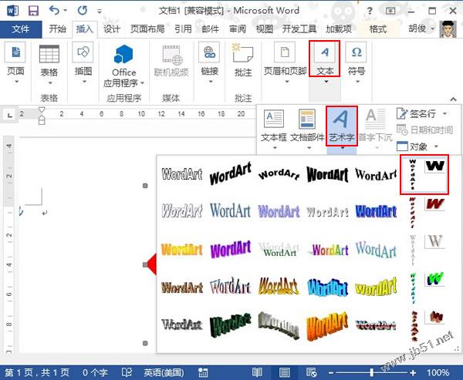Undo the last action

pos(54,11)
